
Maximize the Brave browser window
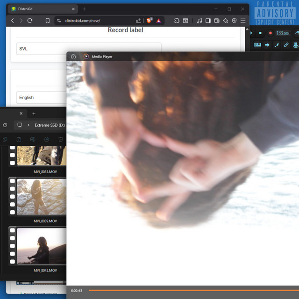coord(229,9)
